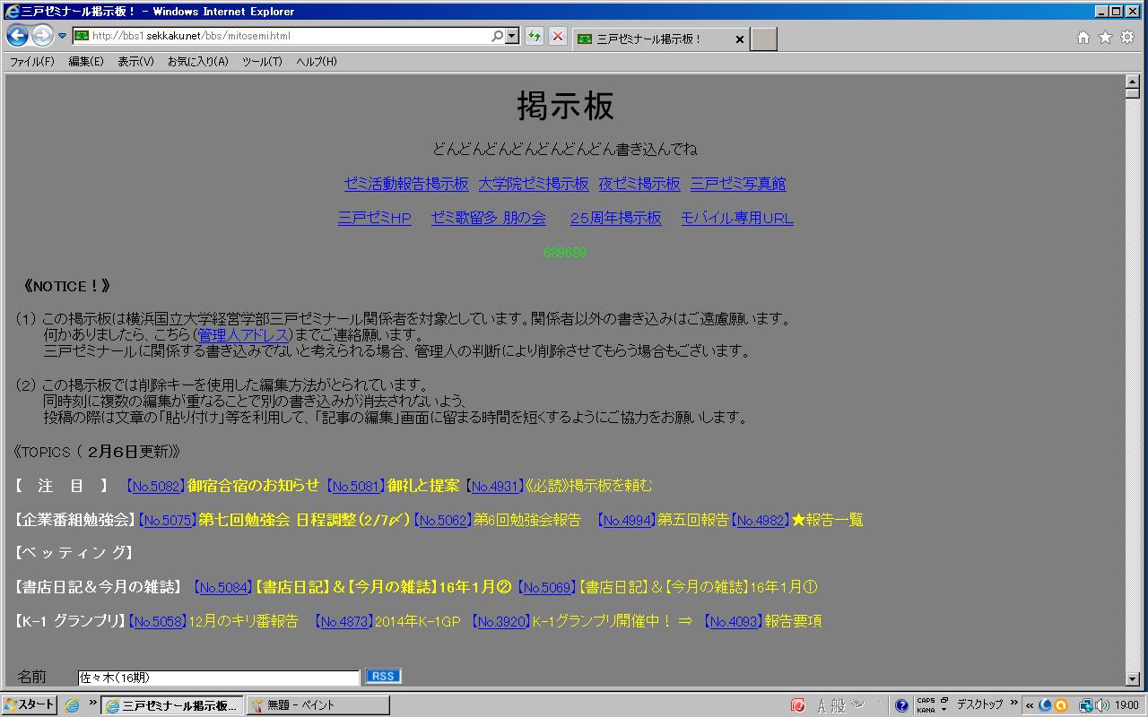Open post No.4994 link
Screen dimensions: 1148x717
626,520
